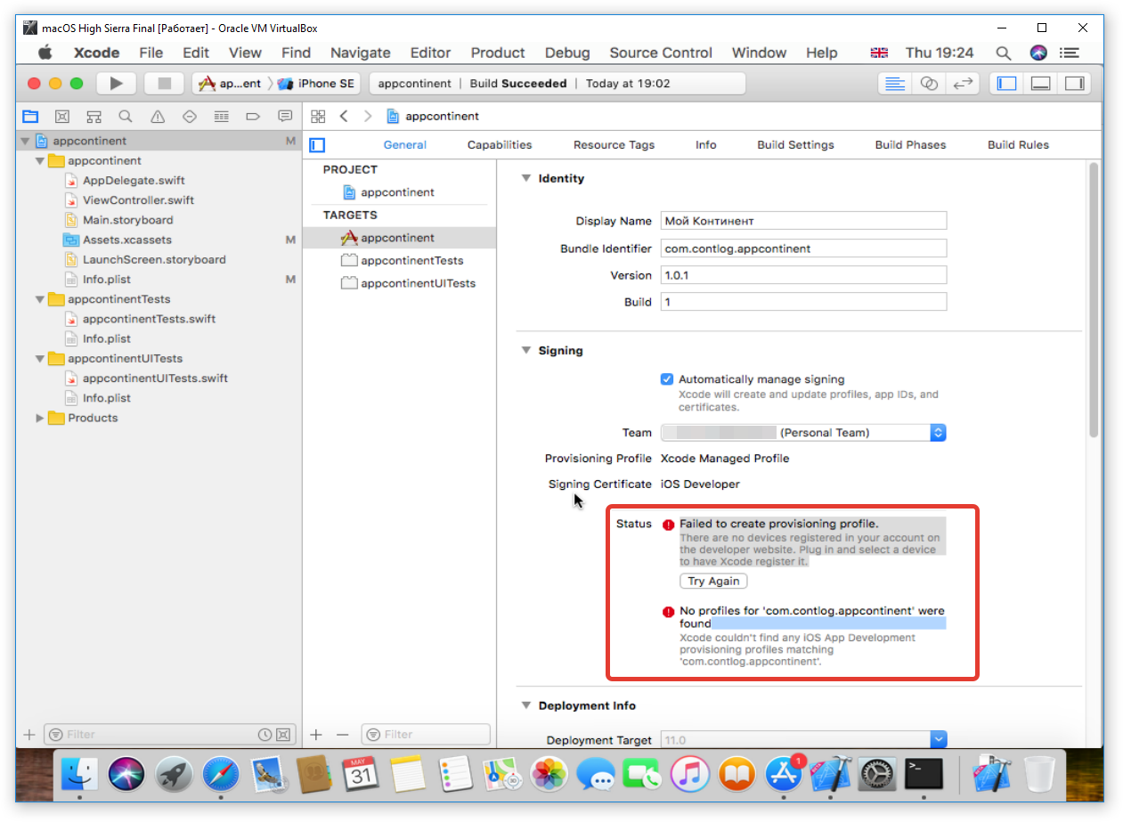Image resolution: width=1123 pixels, height=822 pixels.
Task: Show the Assistant editor
Action: pyautogui.click(x=929, y=84)
